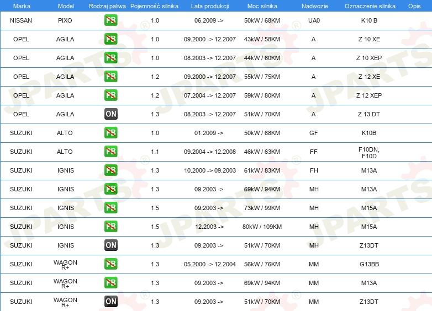Select the Z13DT engine code in the Ignis row
The height and width of the screenshot is (311, 432).
click(x=368, y=245)
